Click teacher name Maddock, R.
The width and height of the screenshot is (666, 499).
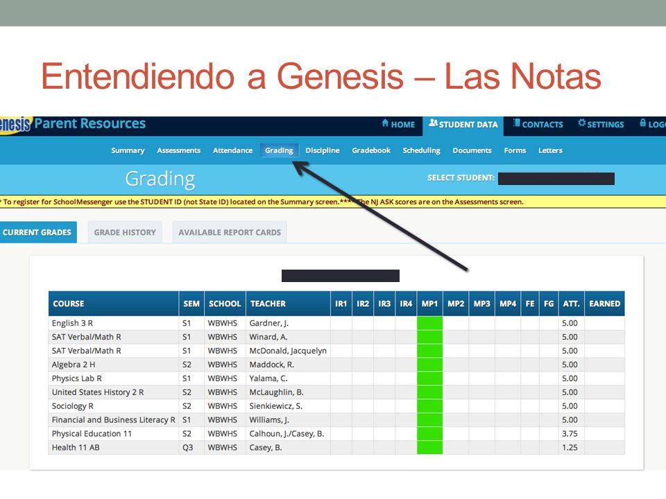(x=272, y=365)
